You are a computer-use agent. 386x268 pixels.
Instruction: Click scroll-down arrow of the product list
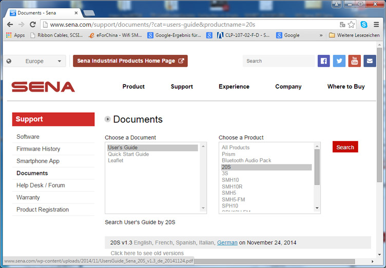[x=317, y=208]
